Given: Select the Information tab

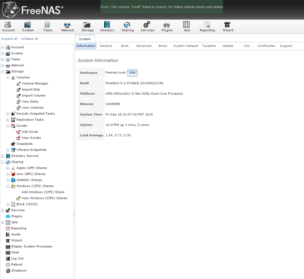Looking at the screenshot, I should point(86,46).
